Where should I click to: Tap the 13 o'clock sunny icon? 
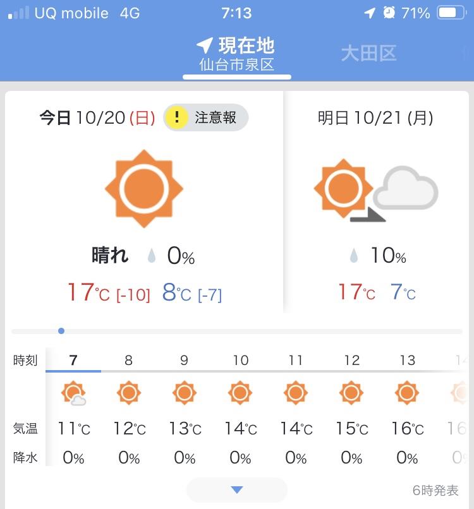point(407,393)
